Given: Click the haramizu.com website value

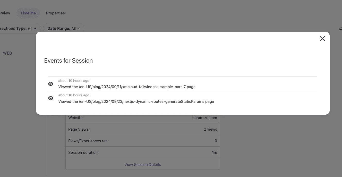Looking at the screenshot, I should point(204,118).
